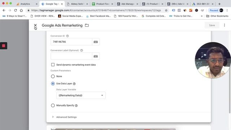This screenshot has height=130, width=231.
Task: Open the 189 Powerful Wor bookmark
Action: (x=126, y=16)
